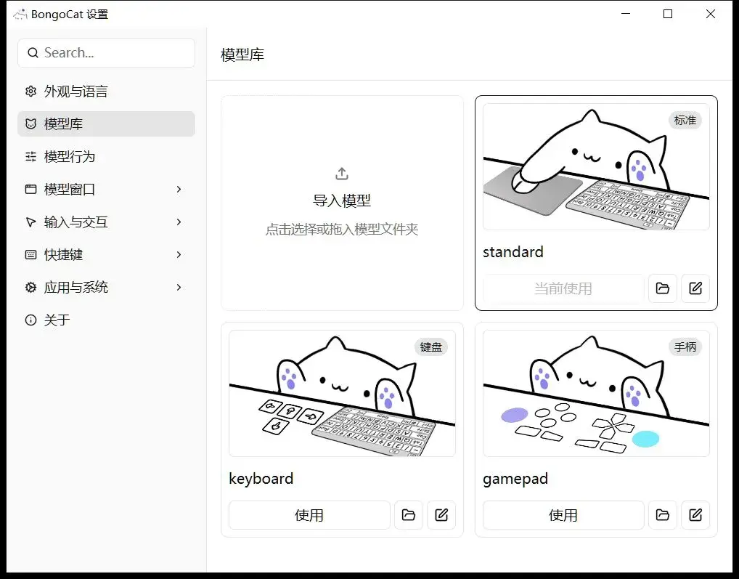Click the cat icon beside 模型库

pyautogui.click(x=30, y=124)
